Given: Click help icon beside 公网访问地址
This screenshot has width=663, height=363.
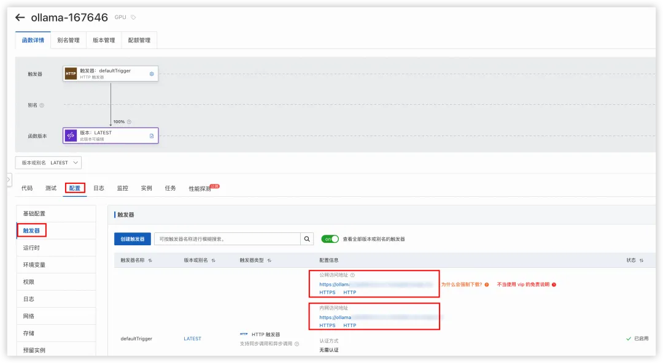Looking at the screenshot, I should [x=352, y=275].
